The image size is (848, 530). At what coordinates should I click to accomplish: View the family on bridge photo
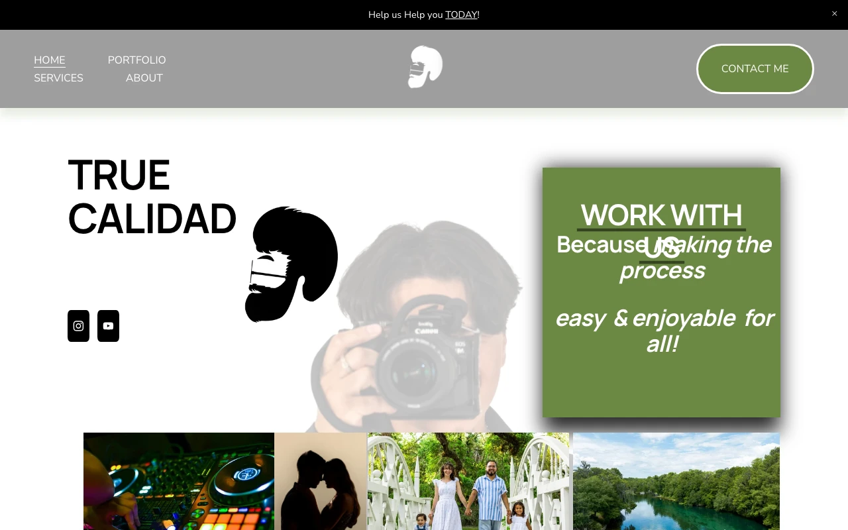tap(468, 481)
